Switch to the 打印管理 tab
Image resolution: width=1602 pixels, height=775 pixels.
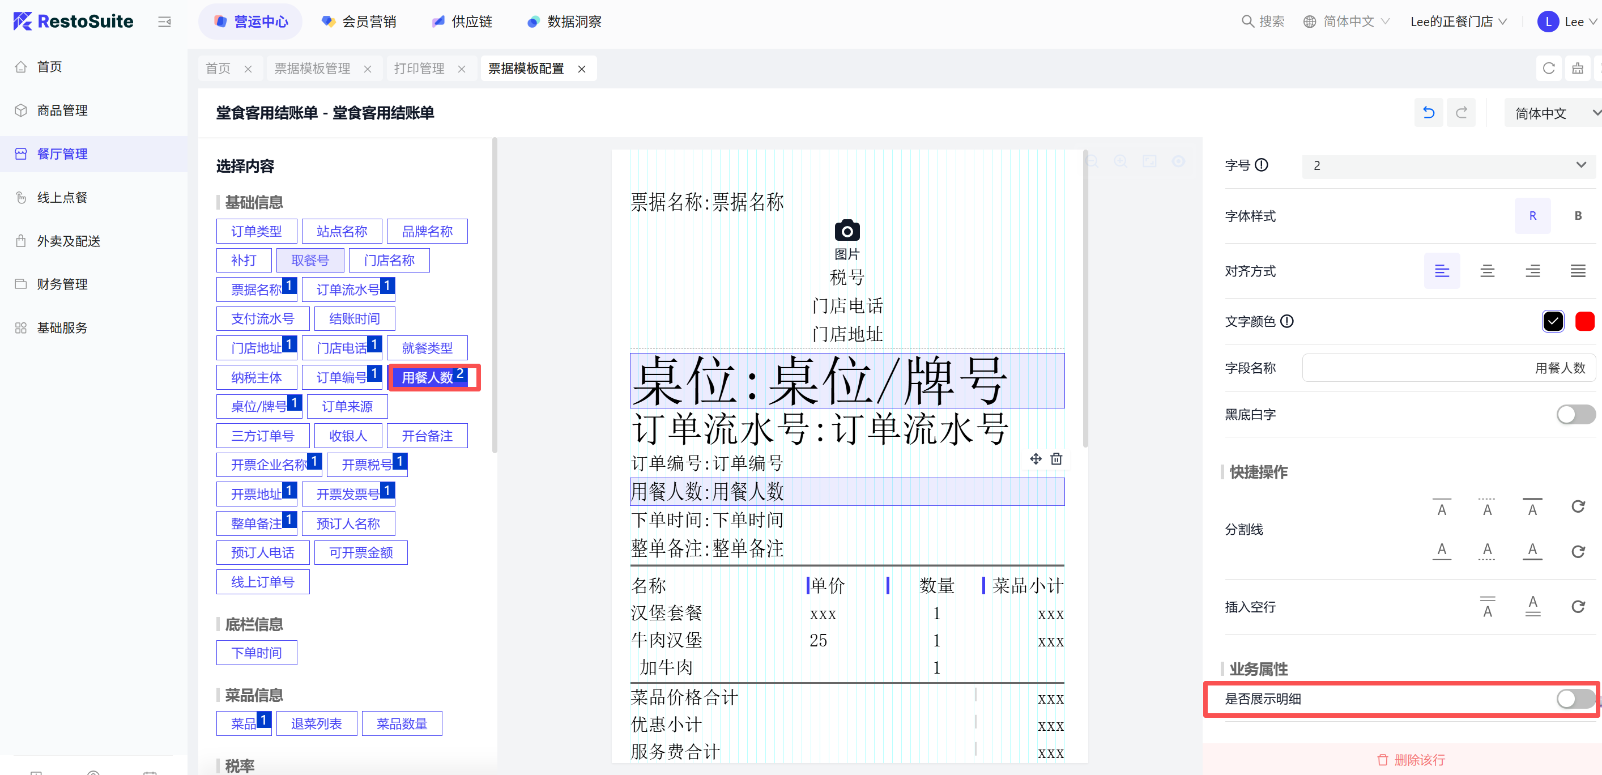(419, 69)
